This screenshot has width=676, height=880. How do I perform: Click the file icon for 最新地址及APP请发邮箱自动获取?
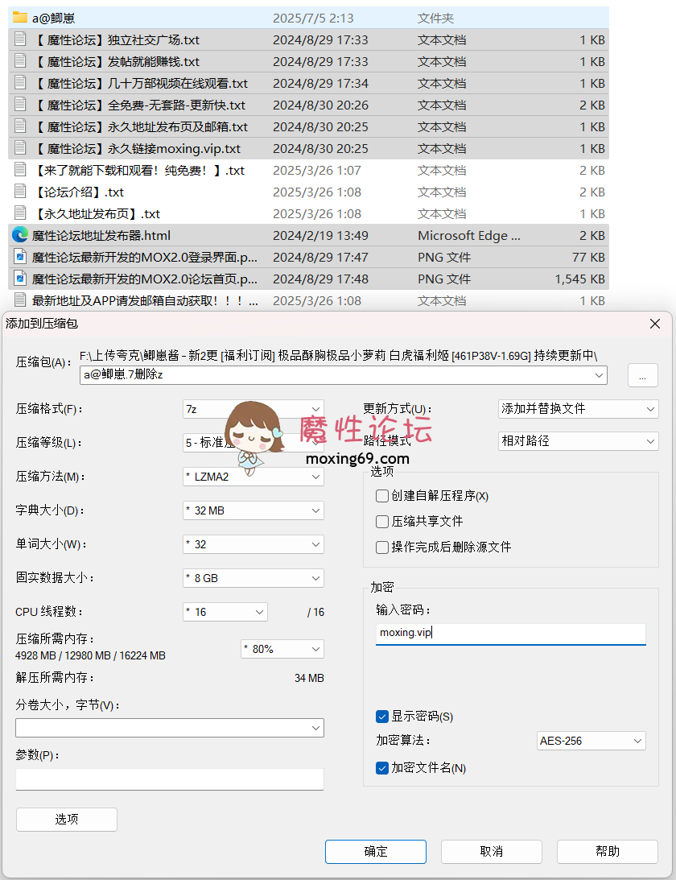click(20, 300)
